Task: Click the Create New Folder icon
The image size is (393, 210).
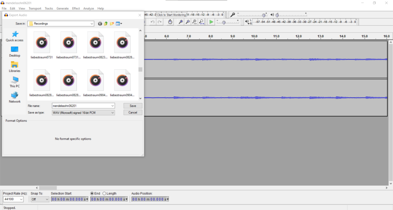Action: tap(112, 24)
